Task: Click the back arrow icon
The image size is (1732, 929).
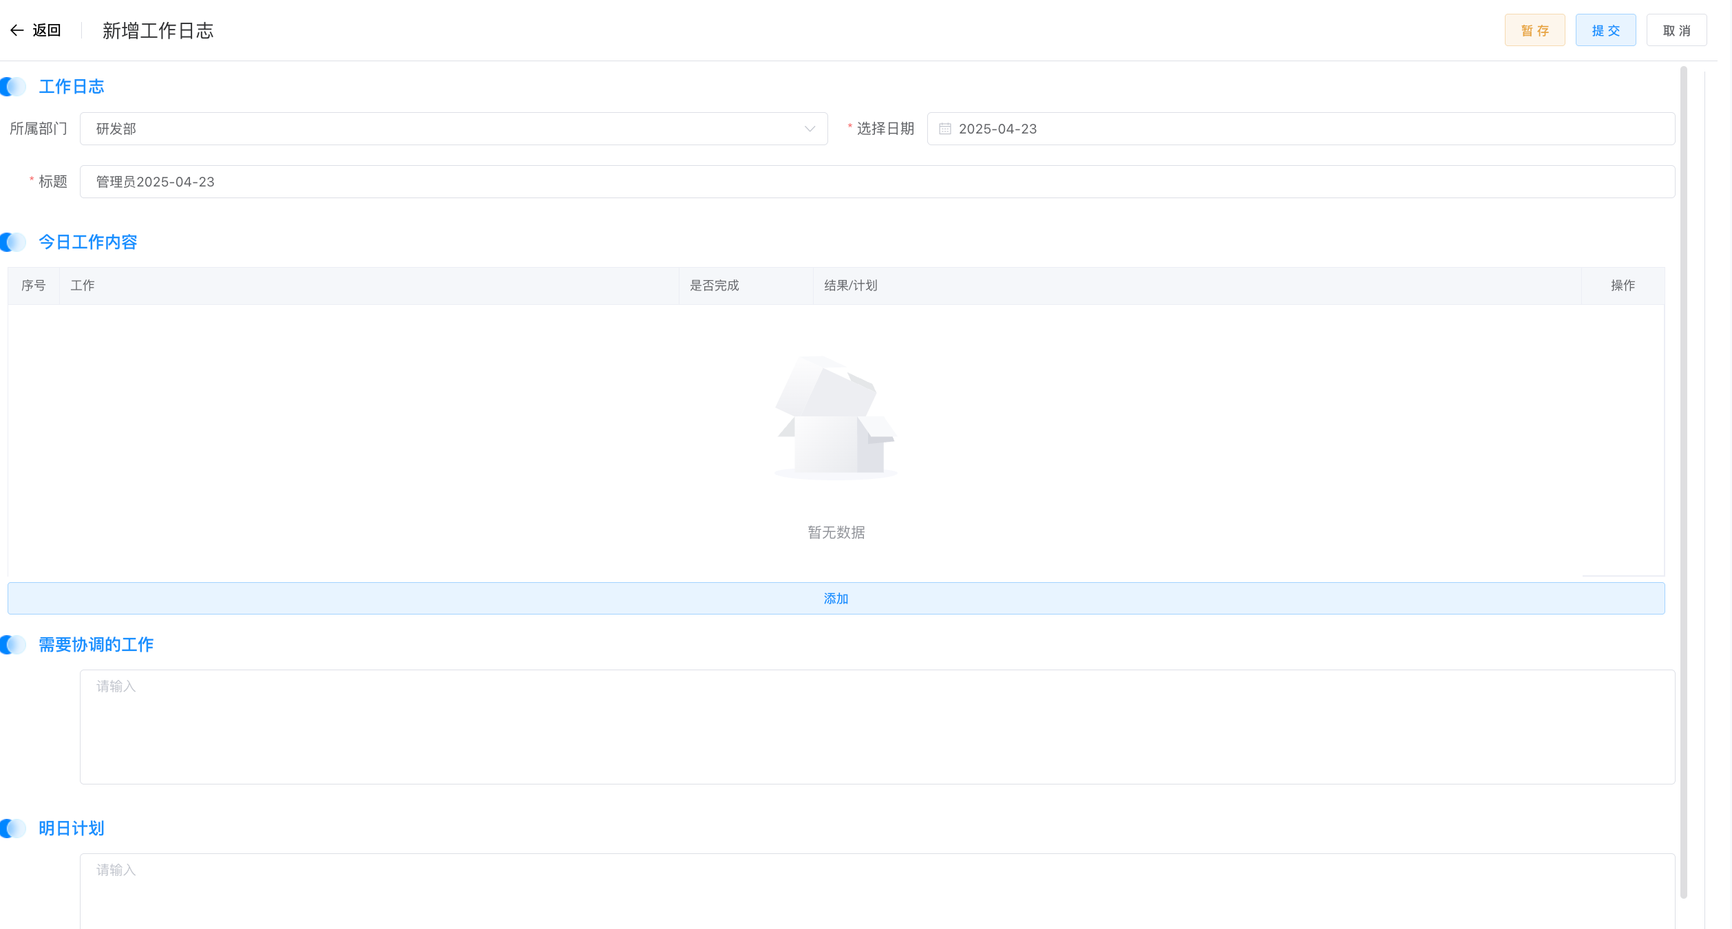Action: (17, 30)
